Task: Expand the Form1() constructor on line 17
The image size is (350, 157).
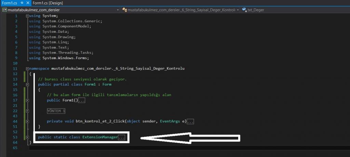Action: point(27,100)
